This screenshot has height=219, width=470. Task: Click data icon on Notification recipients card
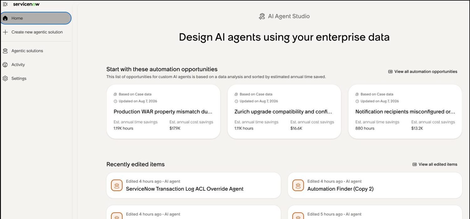(357, 94)
